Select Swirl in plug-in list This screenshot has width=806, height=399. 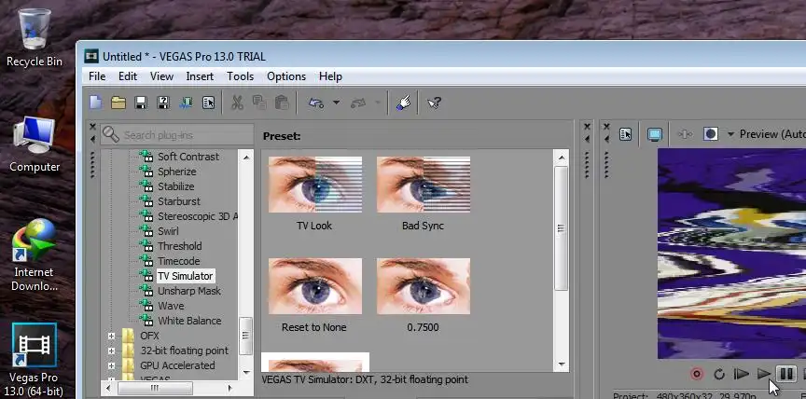click(168, 231)
